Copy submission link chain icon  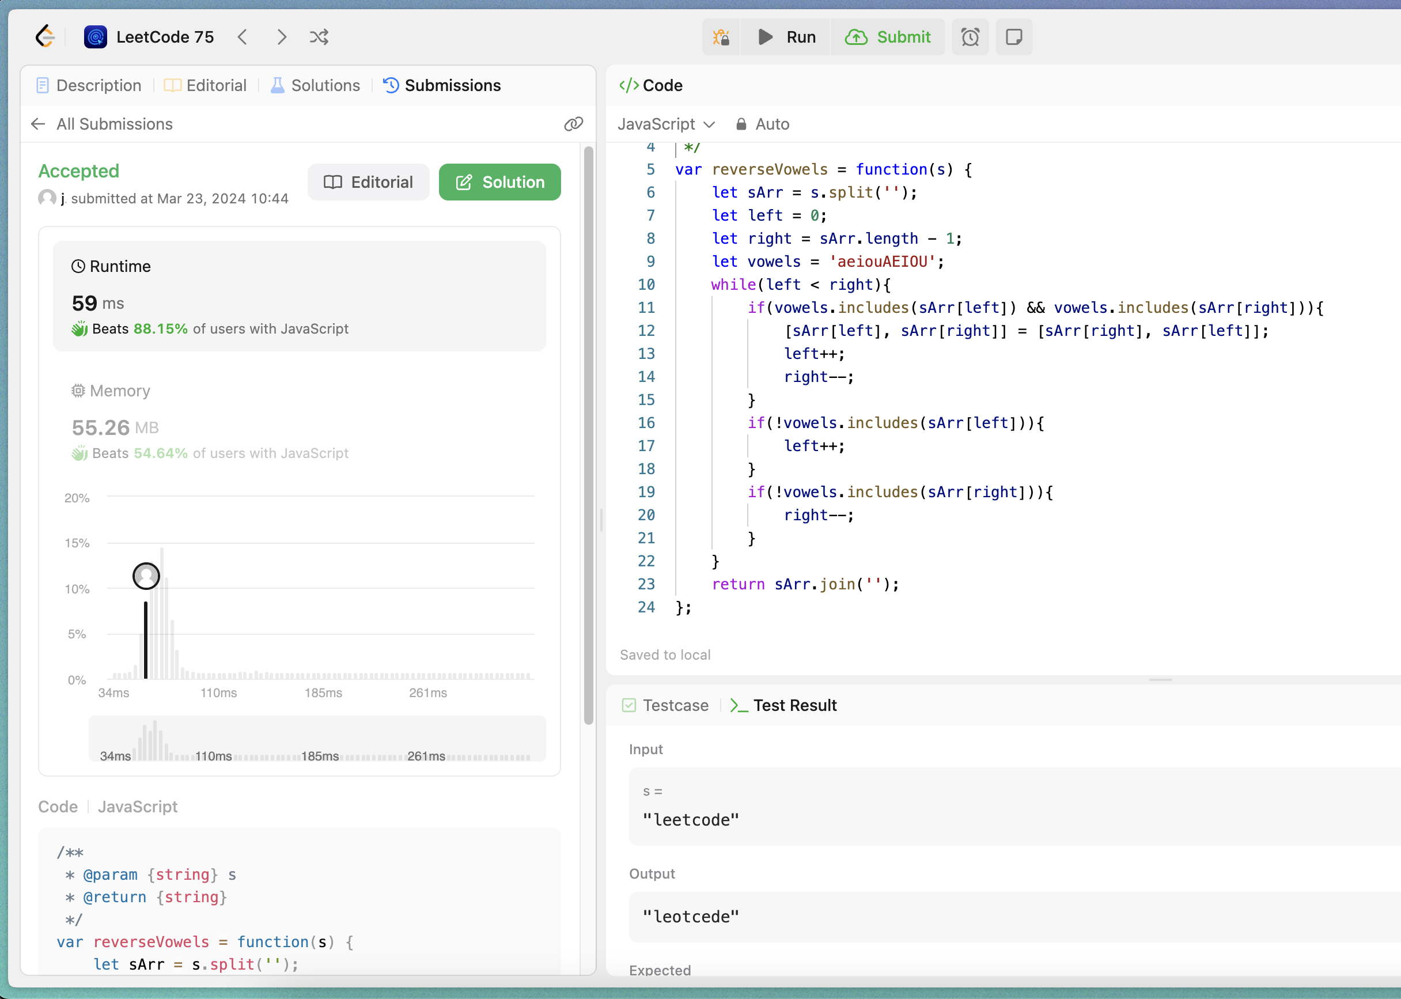click(x=573, y=124)
